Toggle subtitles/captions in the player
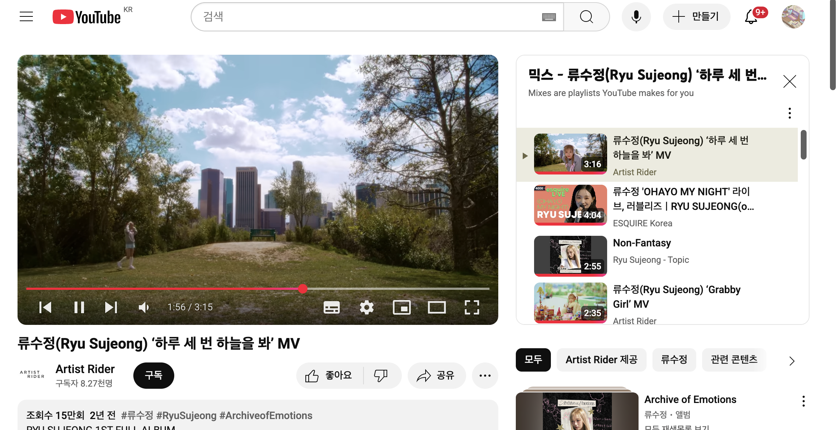This screenshot has width=838, height=430. click(x=331, y=307)
